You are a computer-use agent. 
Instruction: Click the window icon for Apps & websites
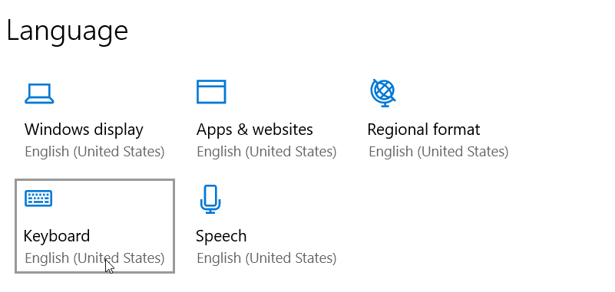211,92
